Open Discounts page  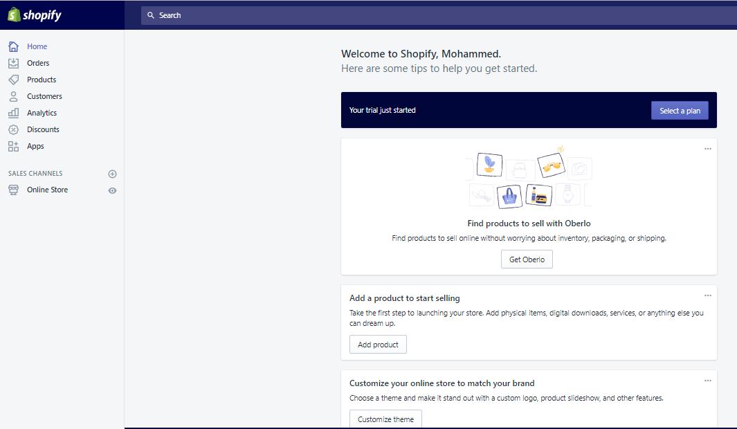43,129
